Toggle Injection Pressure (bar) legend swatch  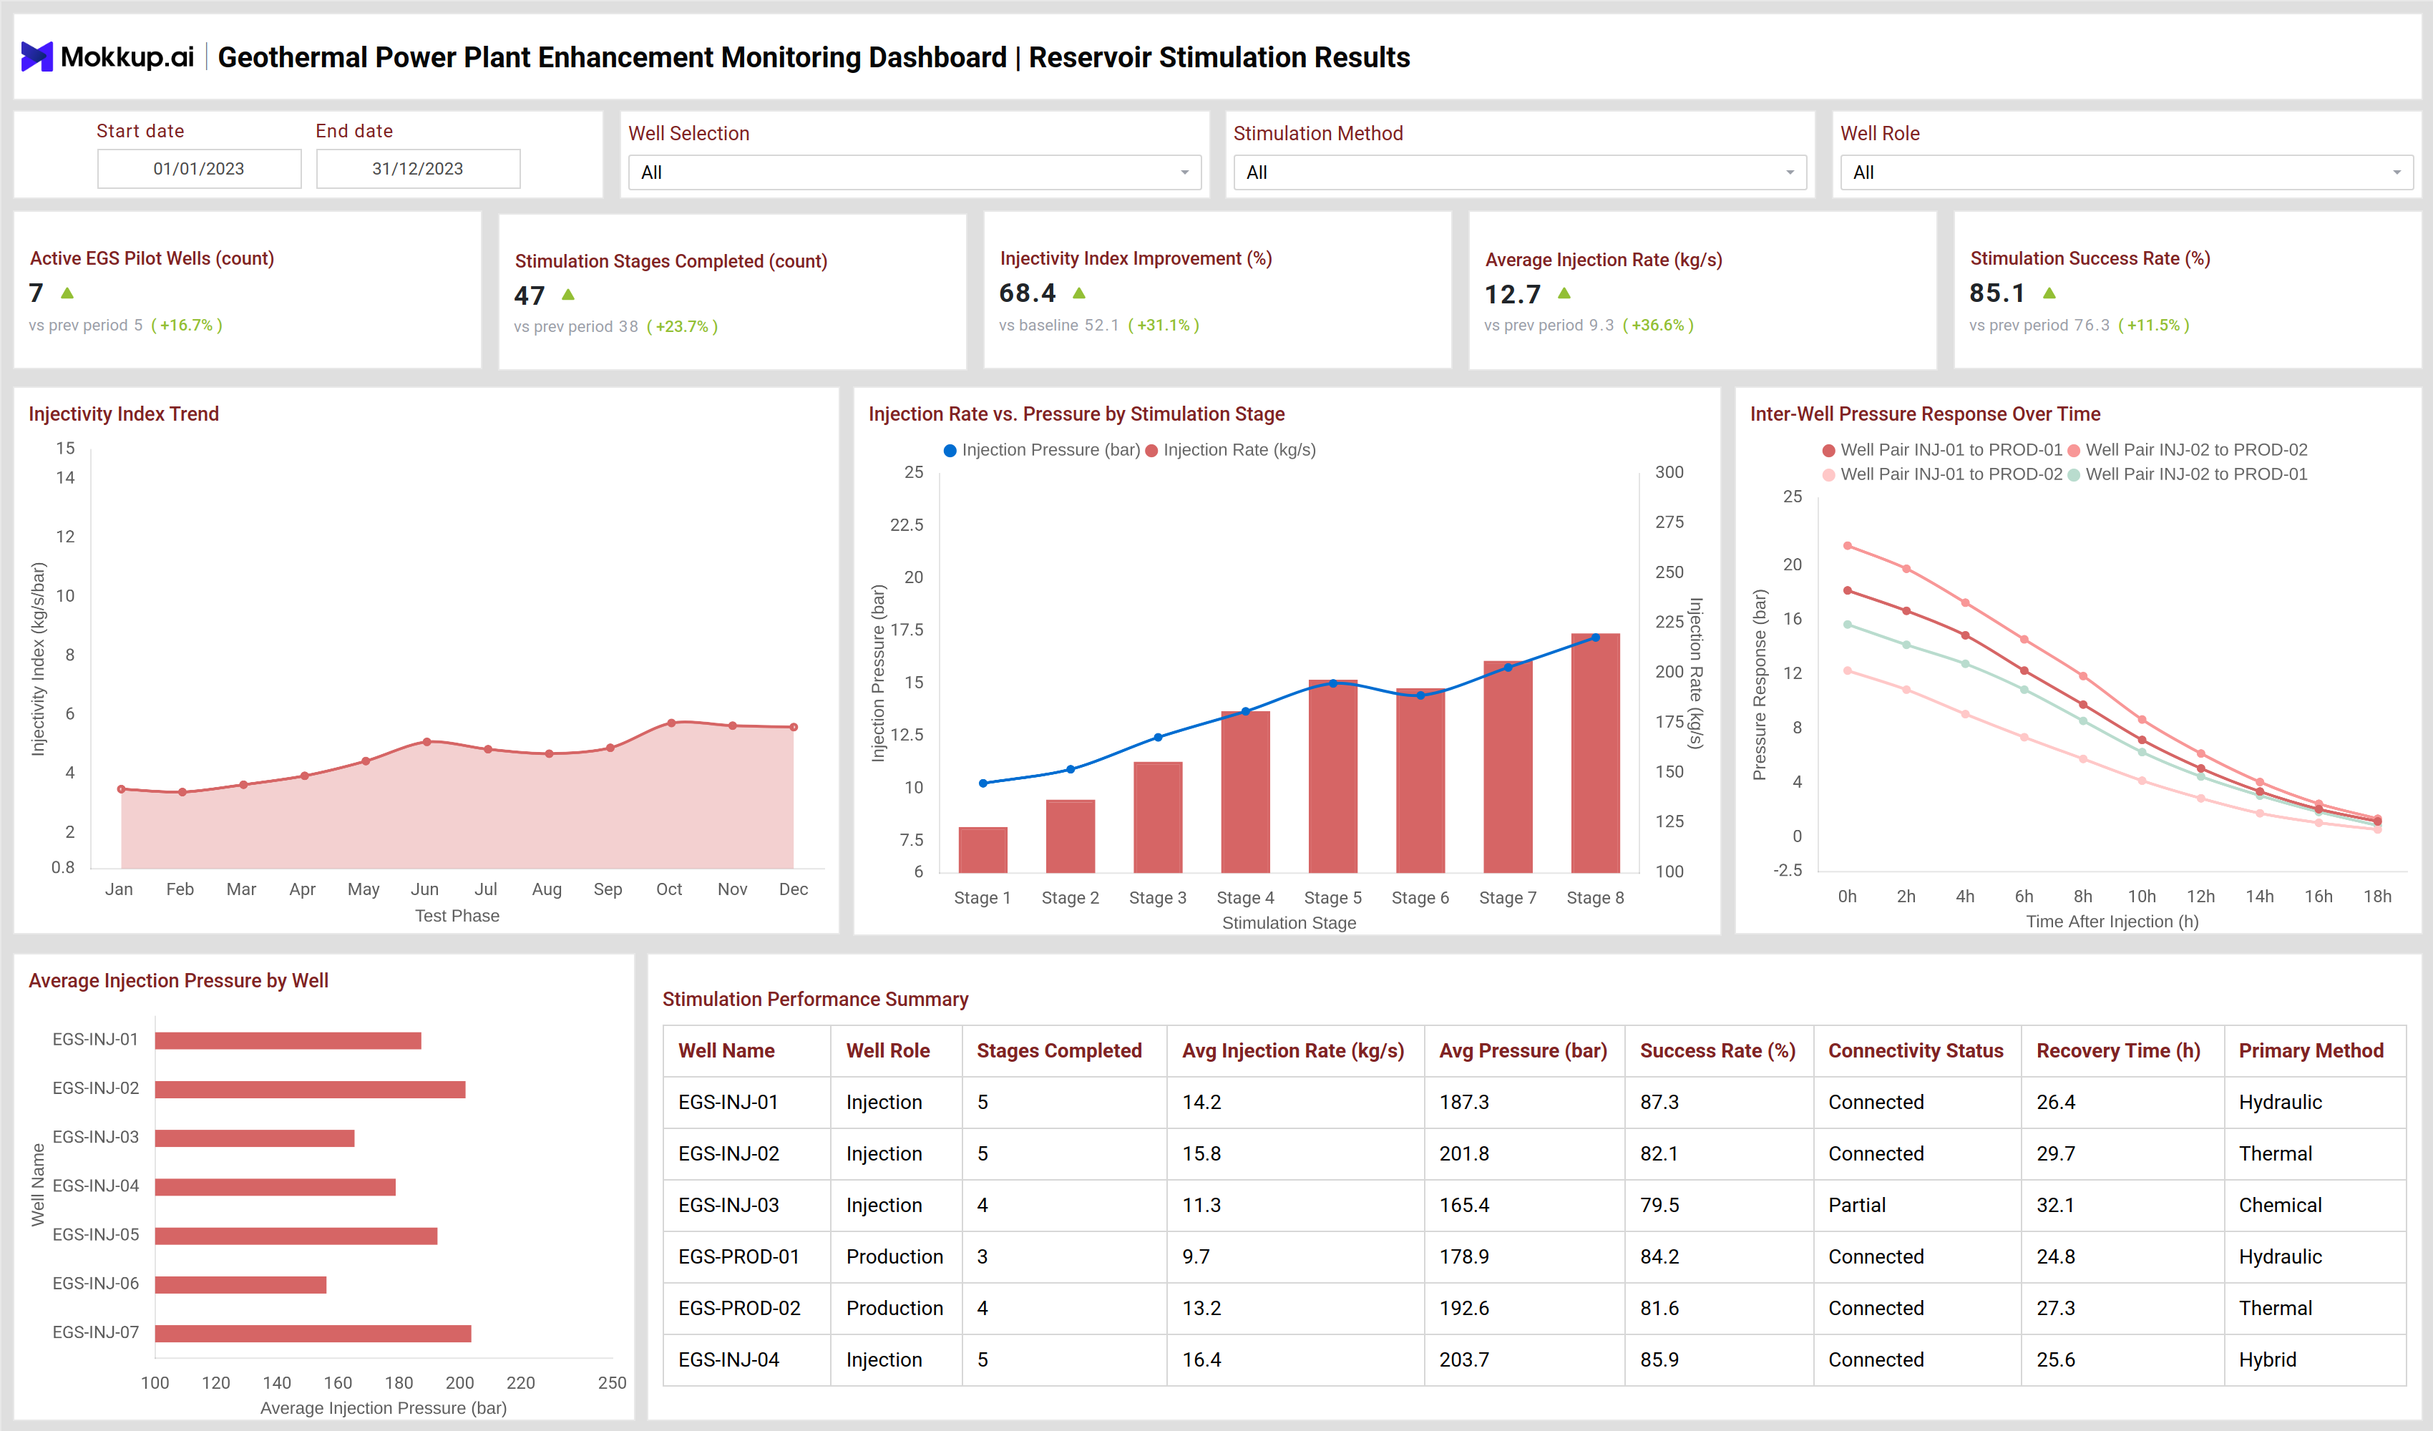[950, 451]
